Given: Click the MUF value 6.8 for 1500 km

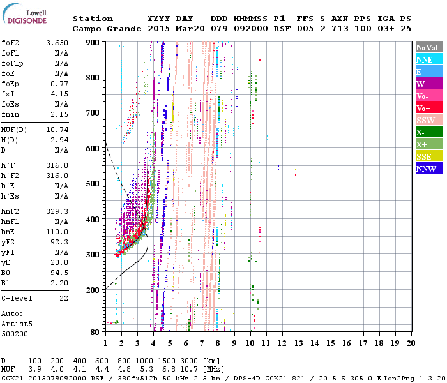Looking at the screenshot, I should coord(169,370).
